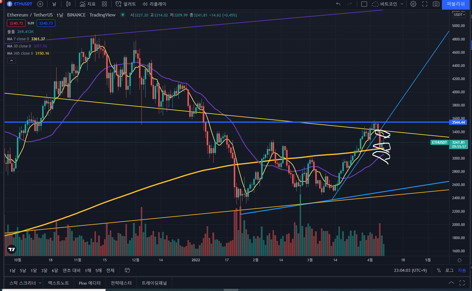Toggle logarithmic scale with 로그

pos(449,271)
